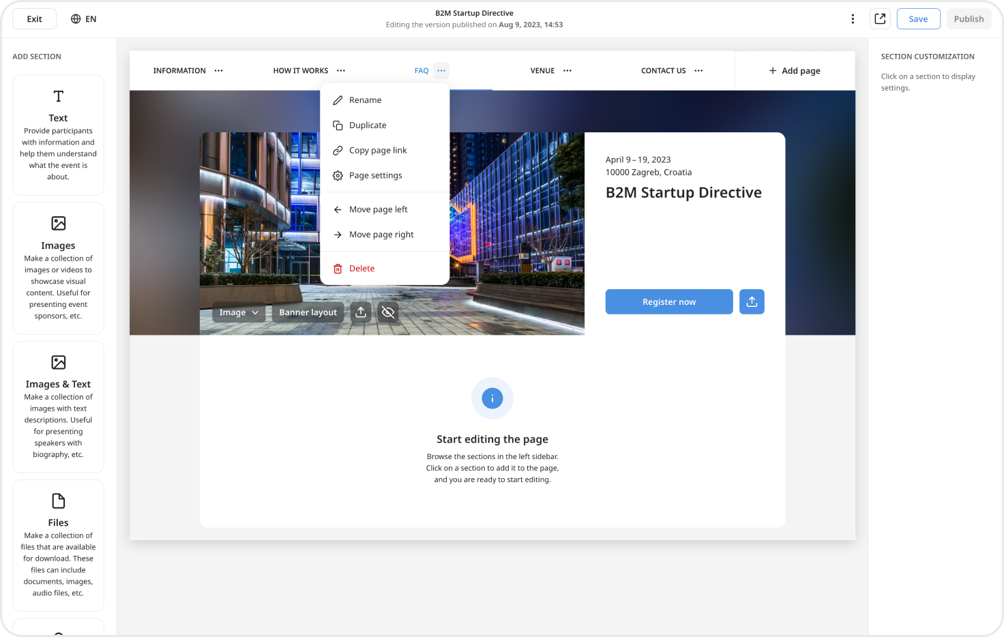Click the upload icon on the banner image
The image size is (1004, 637).
[361, 312]
